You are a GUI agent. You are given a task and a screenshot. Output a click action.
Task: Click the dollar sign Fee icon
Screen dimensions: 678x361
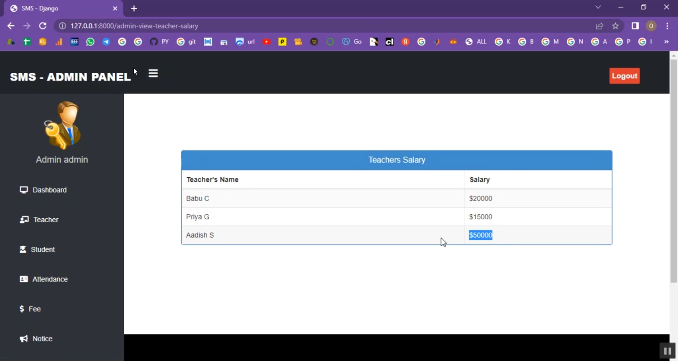(x=22, y=309)
